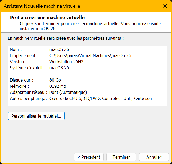Click the La machine virtuelle sera créée label
This screenshot has width=172, height=164.
66,38
